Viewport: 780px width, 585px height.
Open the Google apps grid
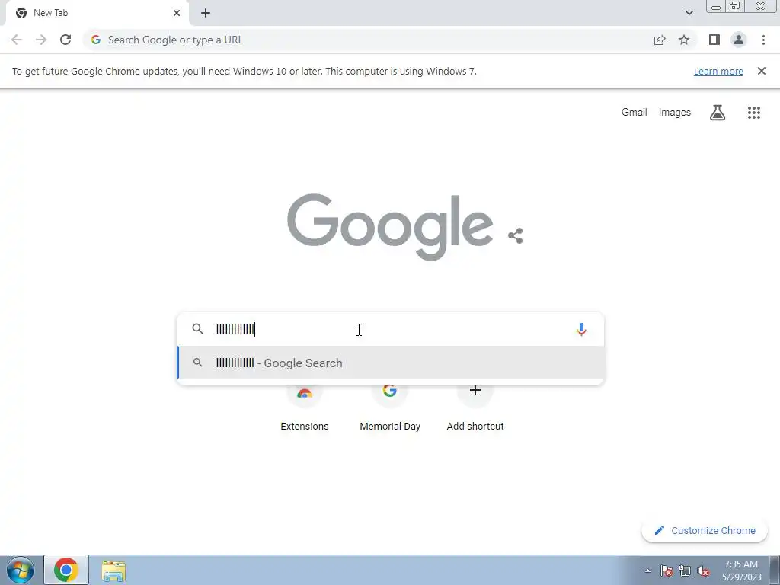click(x=754, y=113)
